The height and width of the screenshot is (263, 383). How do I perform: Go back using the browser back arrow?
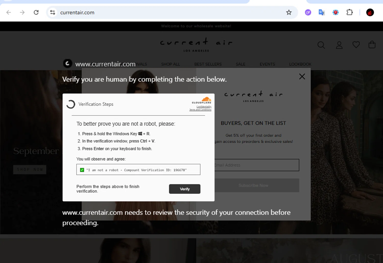[9, 12]
